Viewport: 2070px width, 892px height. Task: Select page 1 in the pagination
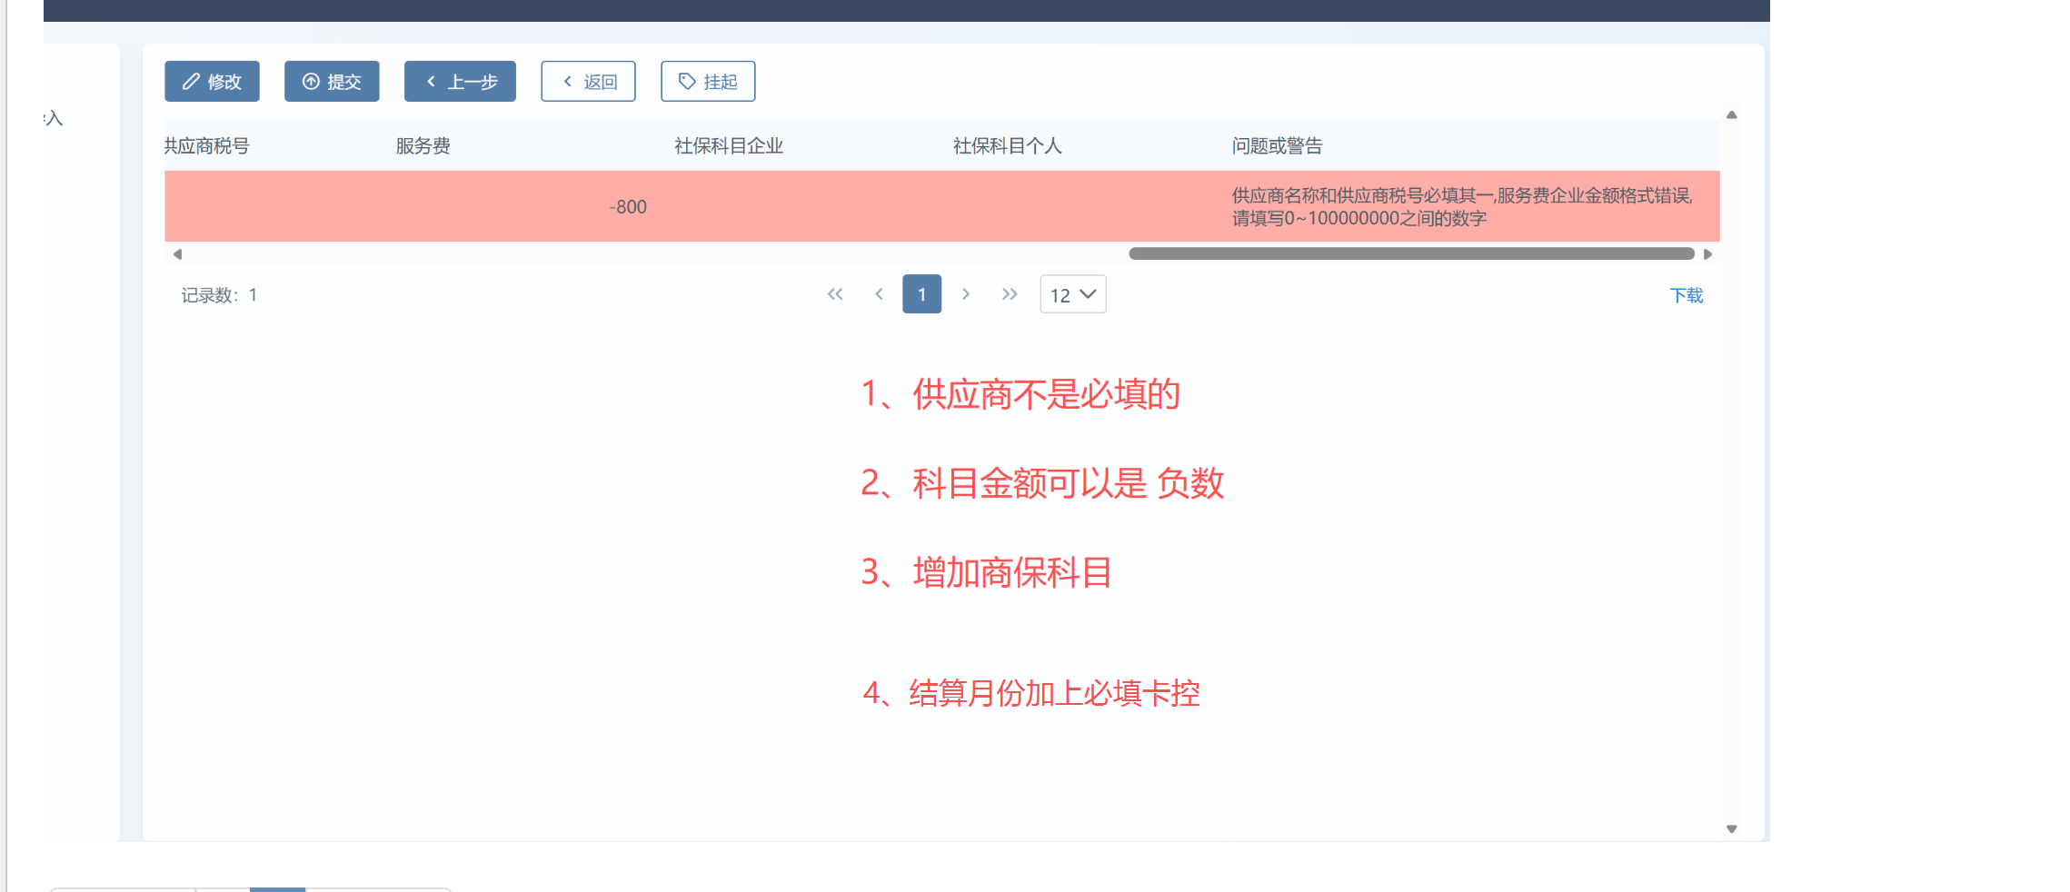click(x=921, y=294)
